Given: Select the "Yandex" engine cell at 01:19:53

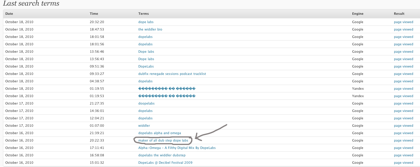Looking at the screenshot, I should (358, 96).
